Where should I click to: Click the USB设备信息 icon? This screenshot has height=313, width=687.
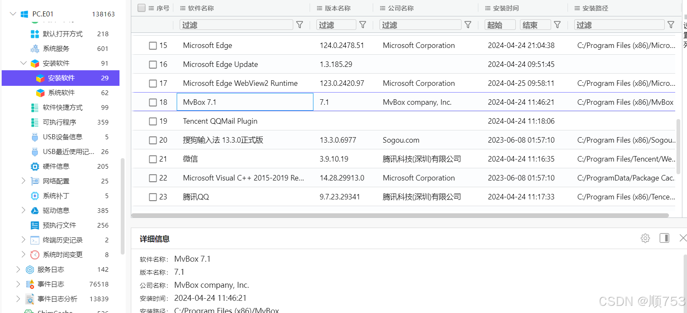pyautogui.click(x=35, y=137)
